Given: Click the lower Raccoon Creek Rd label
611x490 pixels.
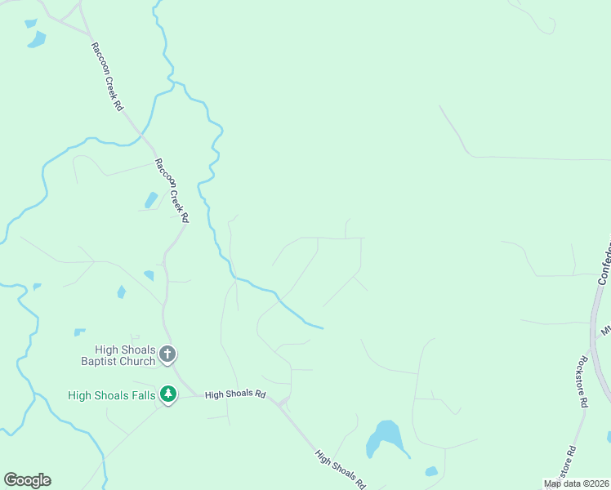Looking at the screenshot, I should point(172,190).
